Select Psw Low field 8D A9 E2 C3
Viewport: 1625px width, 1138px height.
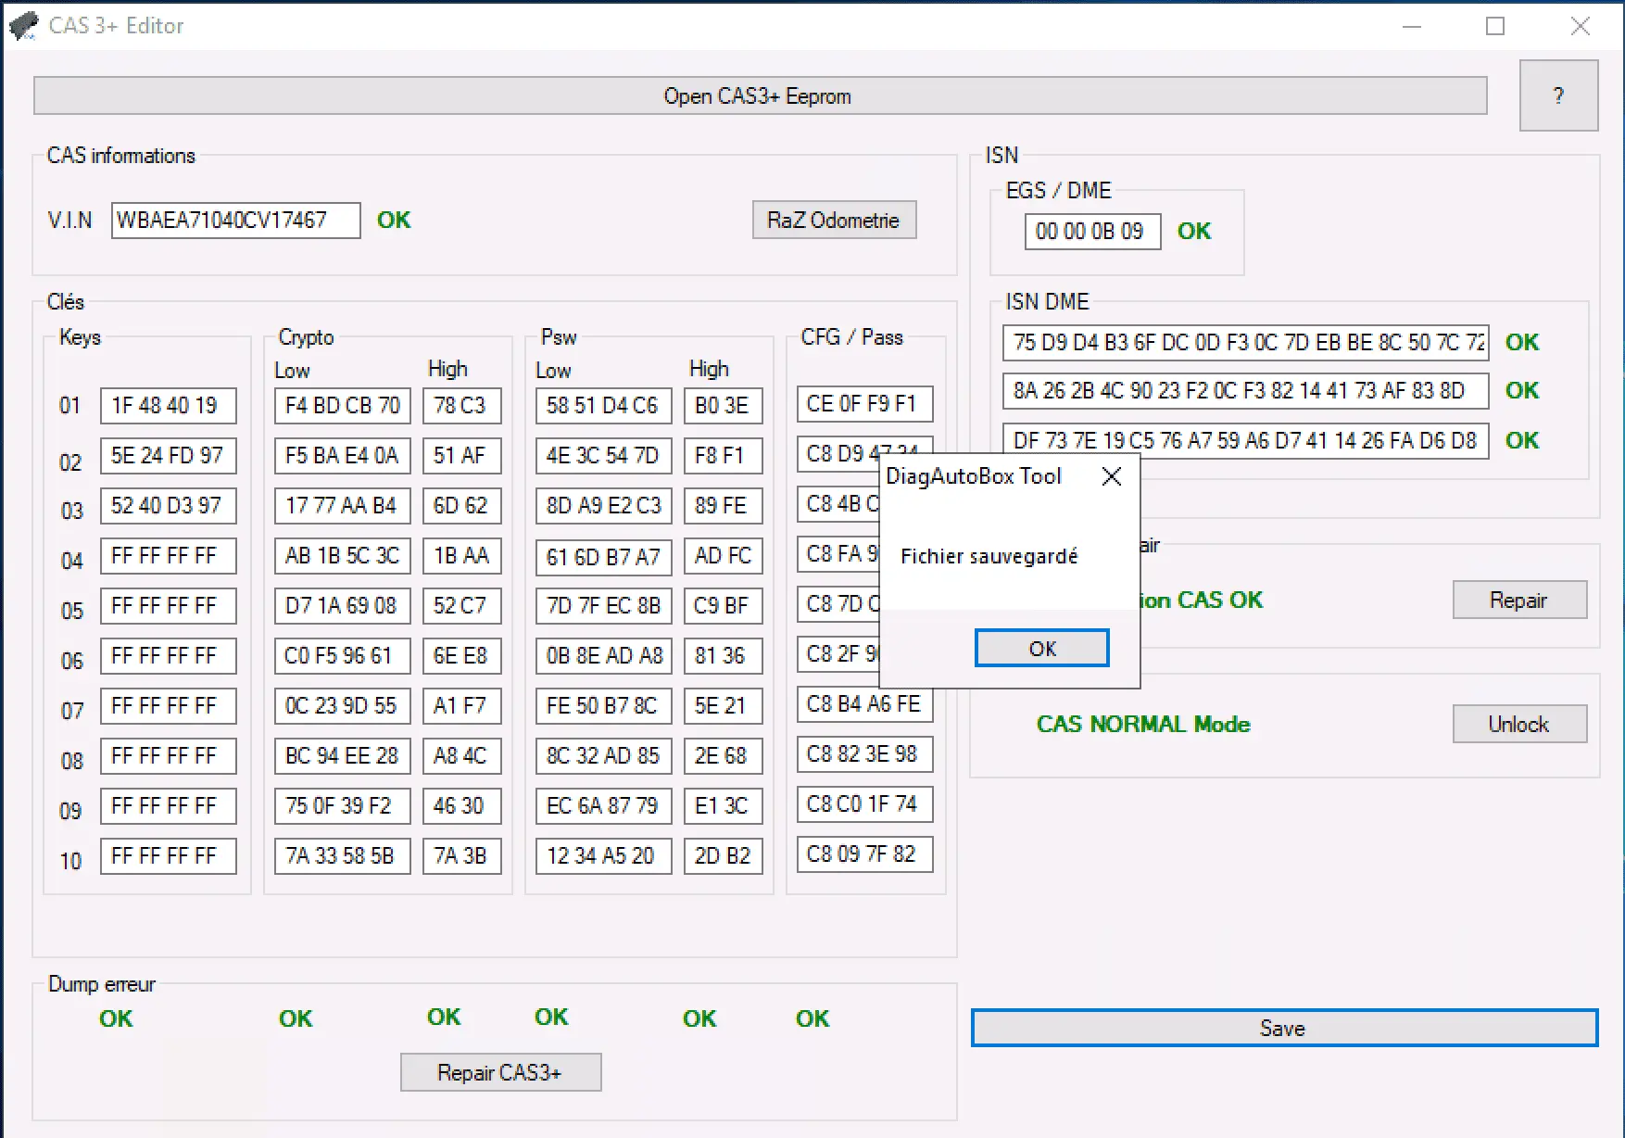coord(603,505)
